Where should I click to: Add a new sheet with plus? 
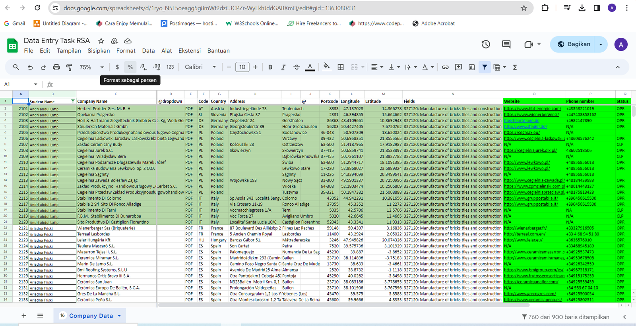(24, 316)
